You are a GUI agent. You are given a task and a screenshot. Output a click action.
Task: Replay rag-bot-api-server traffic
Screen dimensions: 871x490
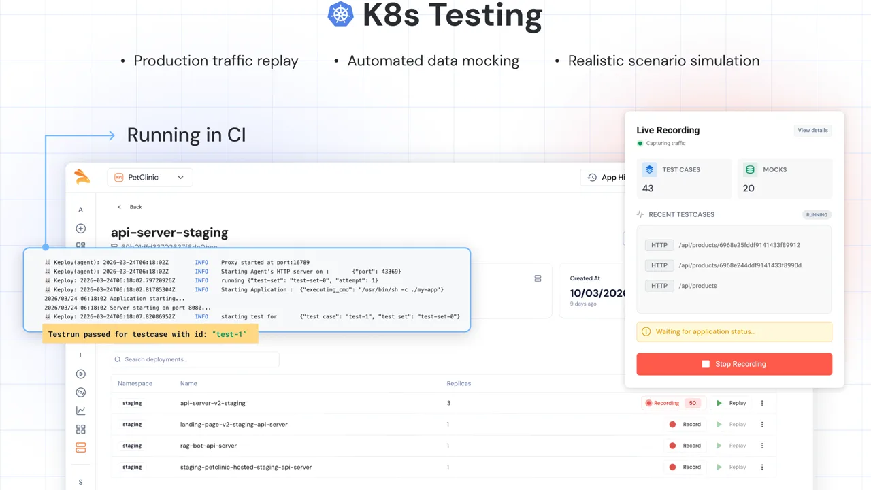[732, 446]
